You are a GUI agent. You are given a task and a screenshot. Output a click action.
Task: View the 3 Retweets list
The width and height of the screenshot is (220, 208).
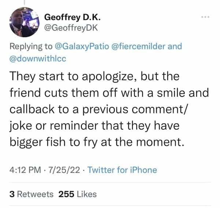(x=31, y=194)
